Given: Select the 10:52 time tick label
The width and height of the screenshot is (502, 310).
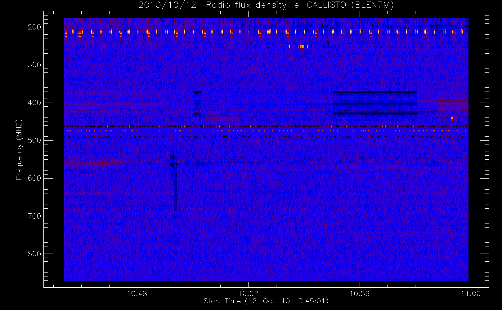Looking at the screenshot, I should [x=248, y=294].
